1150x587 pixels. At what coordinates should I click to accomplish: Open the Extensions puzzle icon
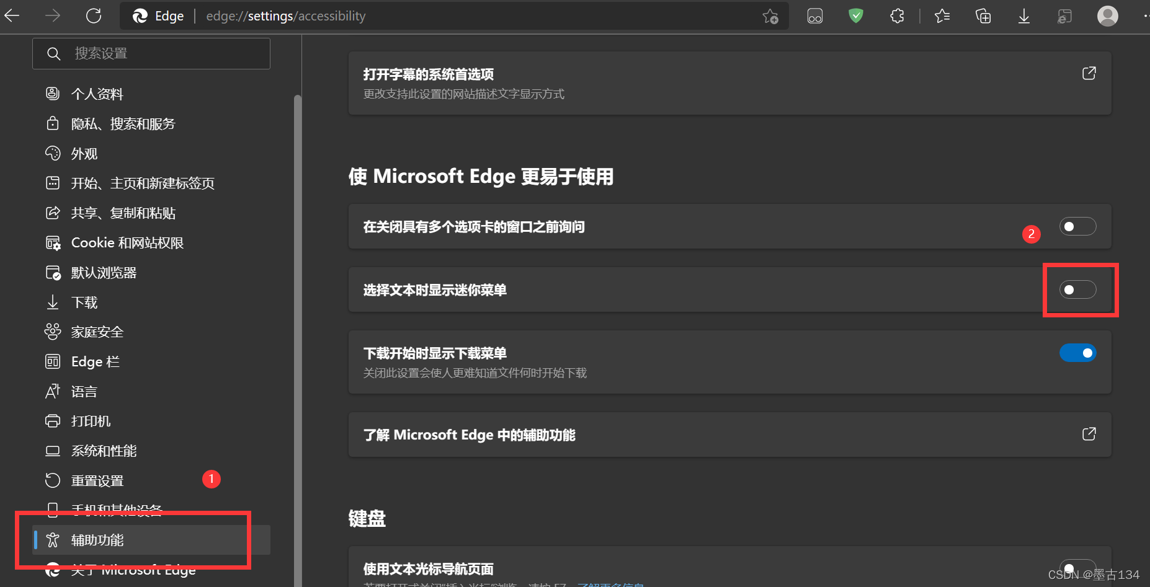click(x=897, y=16)
